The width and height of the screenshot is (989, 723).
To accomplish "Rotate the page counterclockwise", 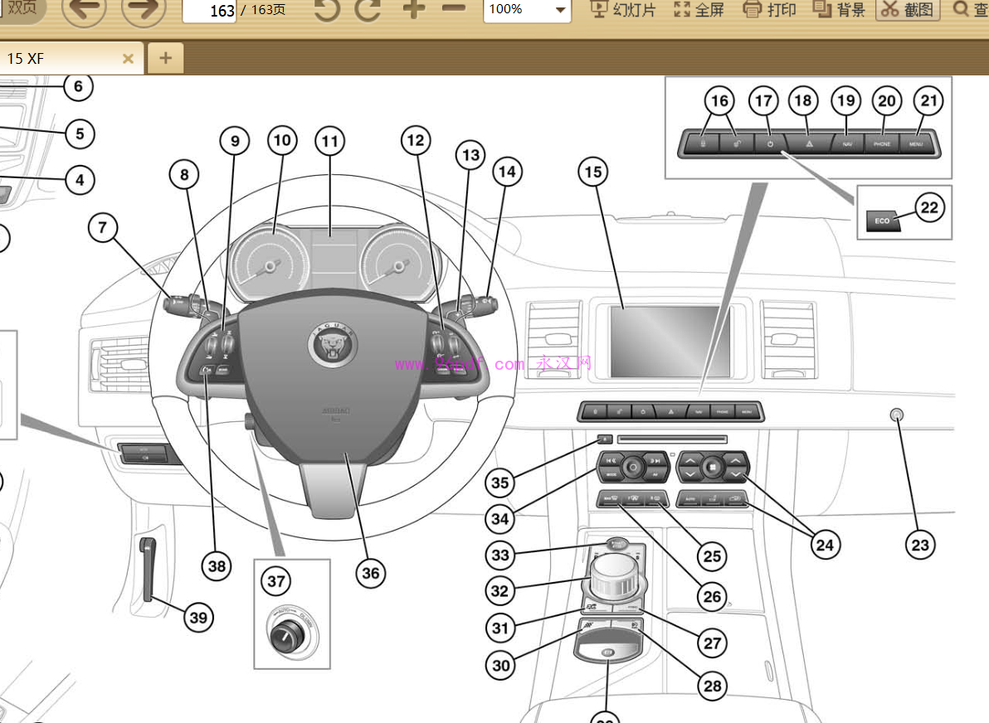I will (x=328, y=10).
